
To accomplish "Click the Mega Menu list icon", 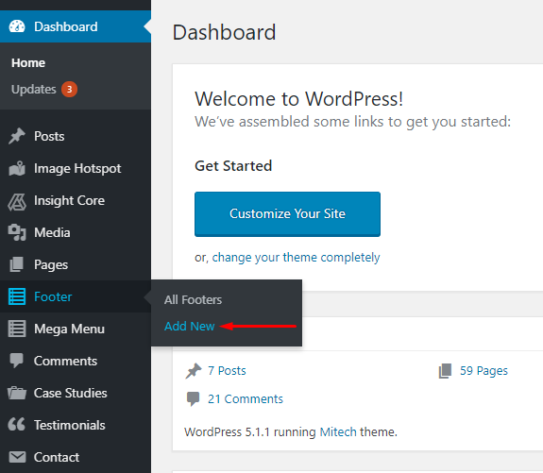I will point(17,329).
